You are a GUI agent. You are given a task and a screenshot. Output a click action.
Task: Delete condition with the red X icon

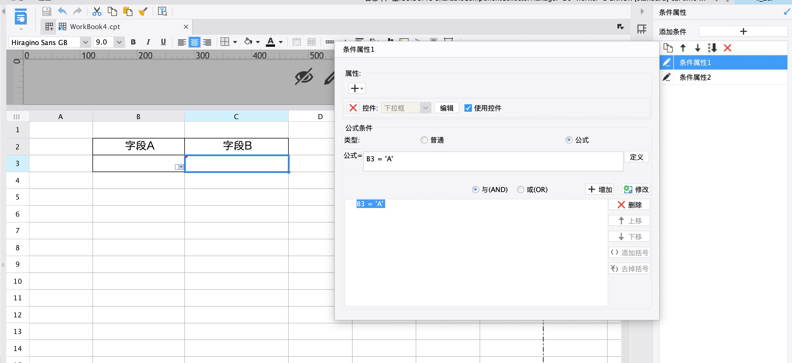click(x=727, y=48)
